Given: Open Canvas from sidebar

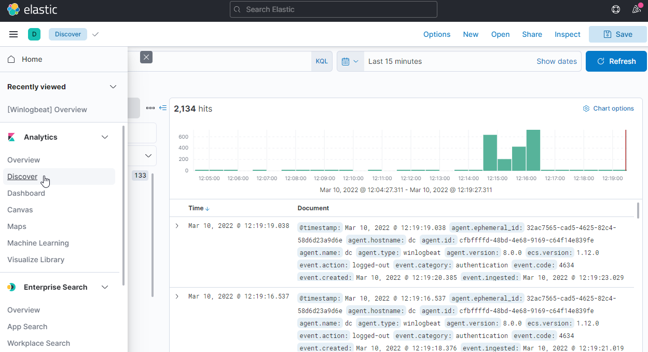Looking at the screenshot, I should click(20, 210).
